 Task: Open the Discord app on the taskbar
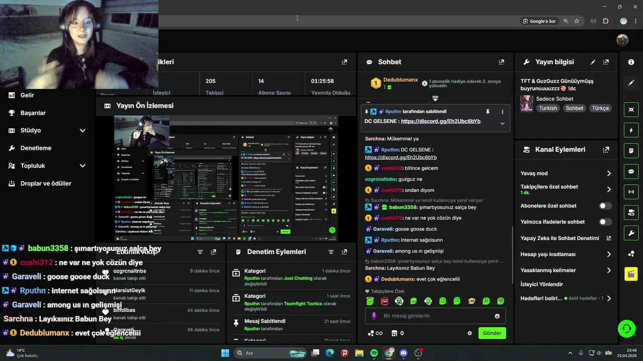[403, 353]
